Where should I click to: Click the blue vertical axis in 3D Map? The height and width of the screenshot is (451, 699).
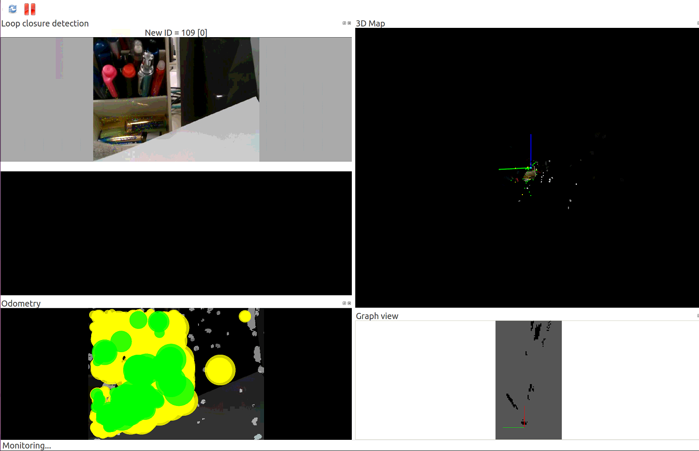pyautogui.click(x=531, y=149)
